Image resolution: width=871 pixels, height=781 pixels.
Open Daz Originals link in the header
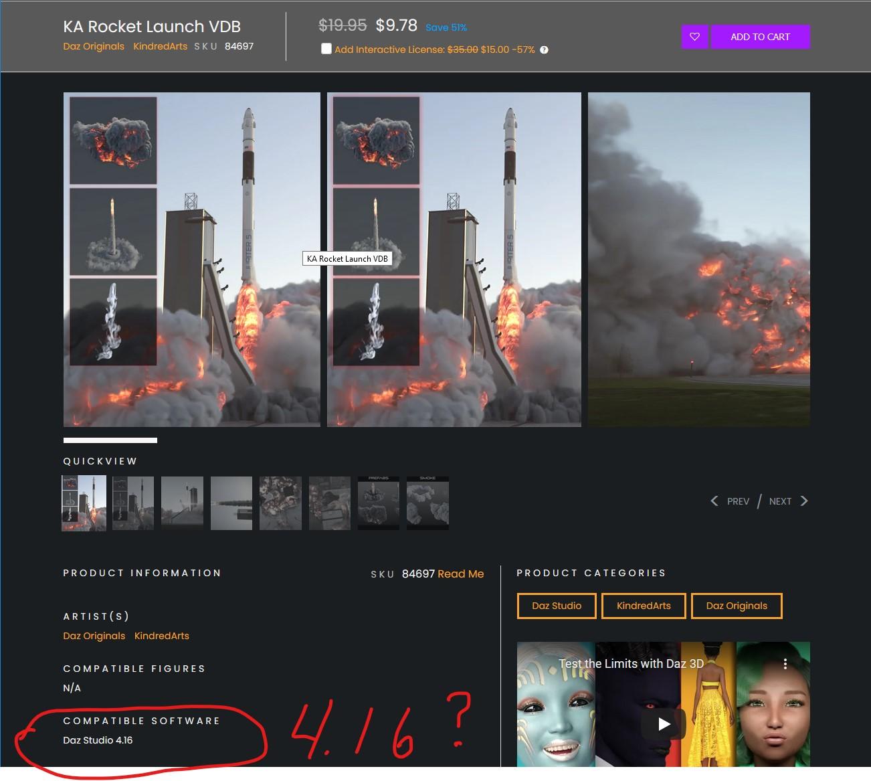pos(94,46)
